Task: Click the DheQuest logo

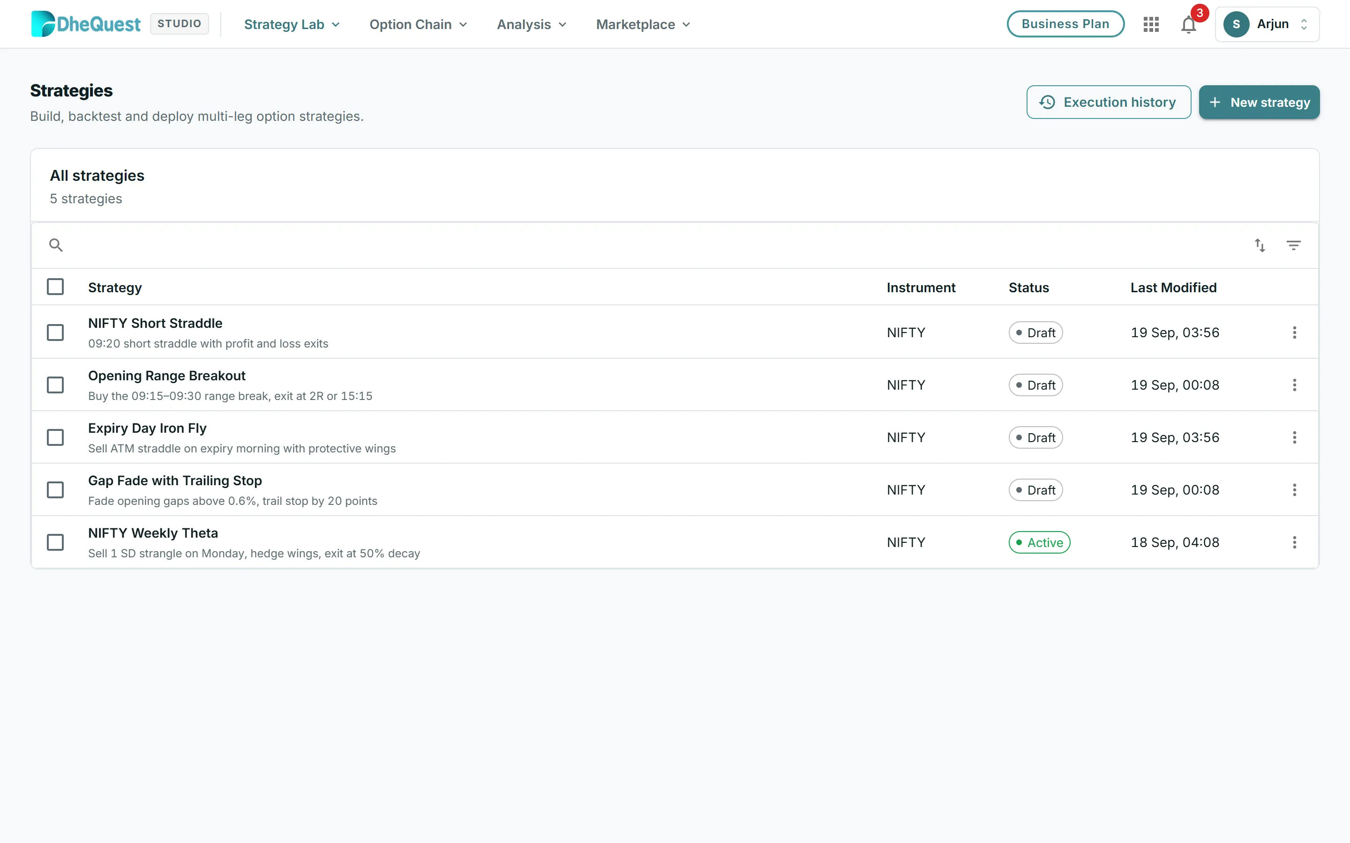Action: 86,24
